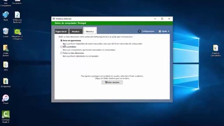Screen dimensions: 224x126
Task: Click the Exibir detalhes button
Action: point(112,83)
